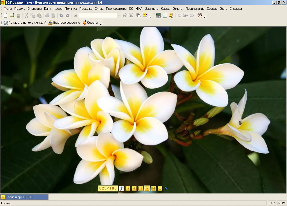Image resolution: width=287 pixels, height=206 pixels.
Task: Open the Касса menu
Action: 58,9
